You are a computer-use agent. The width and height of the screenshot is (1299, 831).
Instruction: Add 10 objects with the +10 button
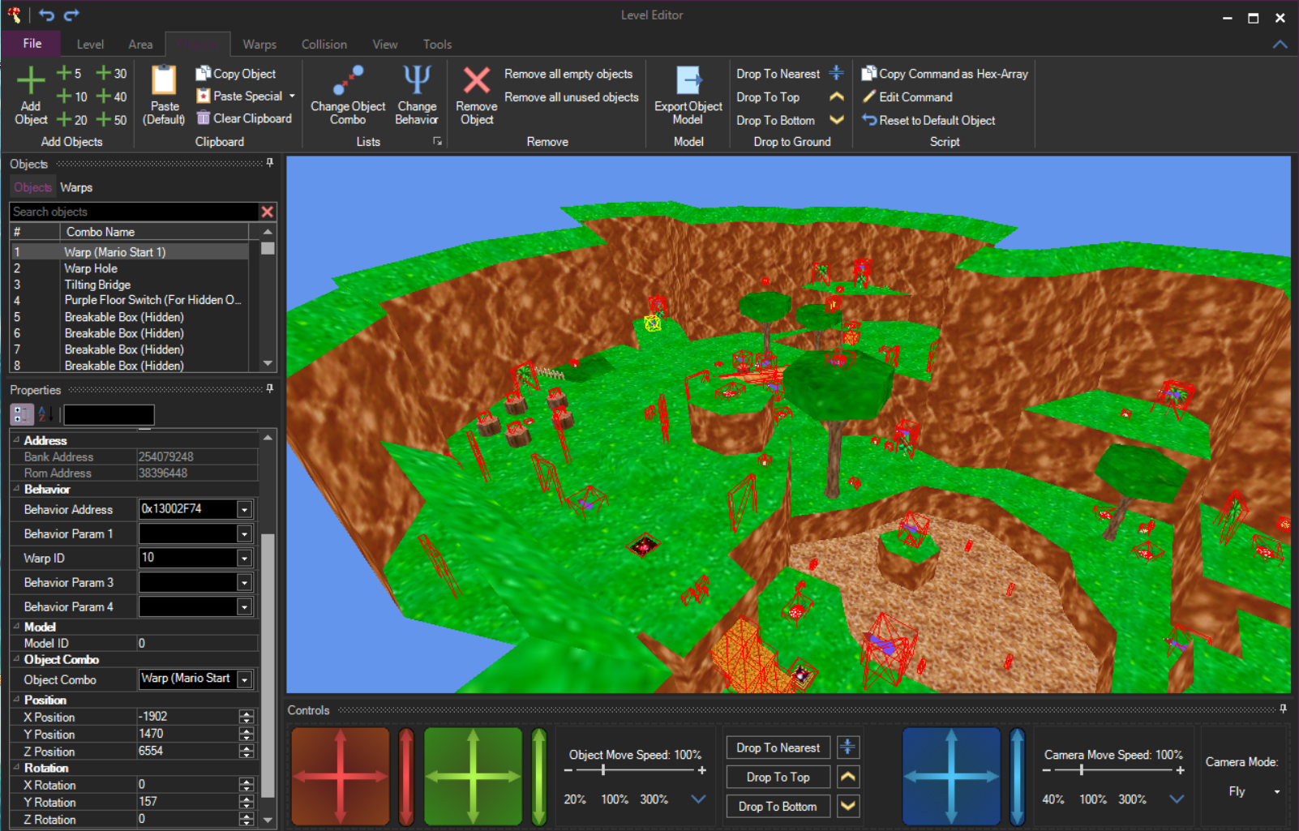[71, 96]
